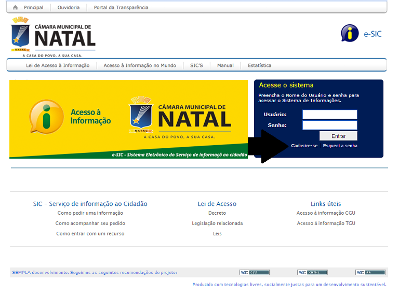Open Legislação relacionada link
Image resolution: width=399 pixels, height=295 pixels.
click(x=217, y=223)
